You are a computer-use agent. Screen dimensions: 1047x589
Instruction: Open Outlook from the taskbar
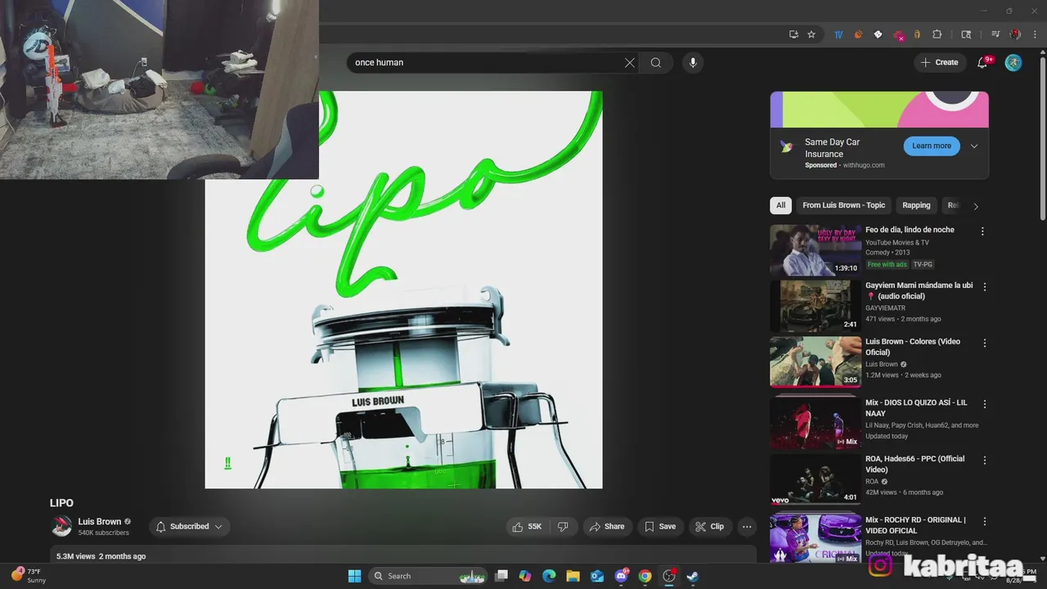click(597, 576)
